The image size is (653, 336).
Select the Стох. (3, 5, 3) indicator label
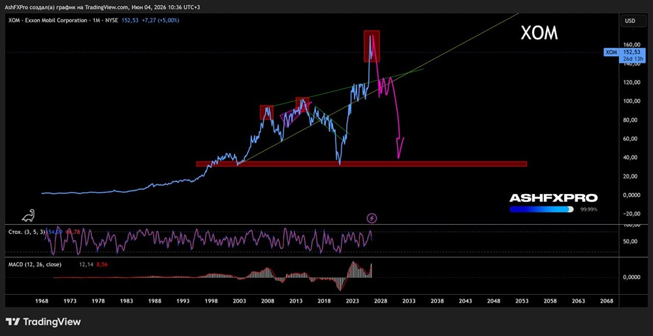tap(27, 231)
